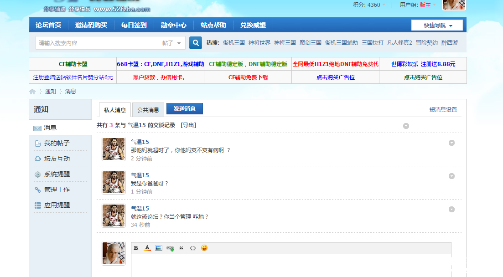503x277 pixels.
Task: Open avatar of the 1 分钟前 message
Action: click(114, 182)
